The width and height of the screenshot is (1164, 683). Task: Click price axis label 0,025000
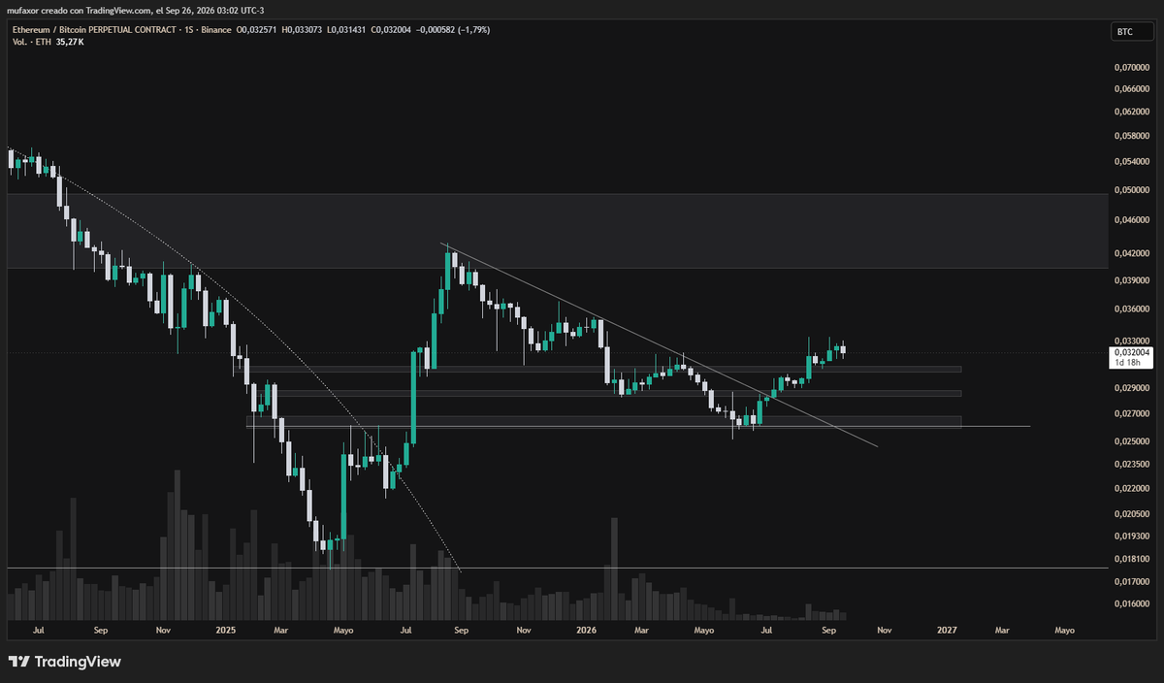coord(1130,441)
